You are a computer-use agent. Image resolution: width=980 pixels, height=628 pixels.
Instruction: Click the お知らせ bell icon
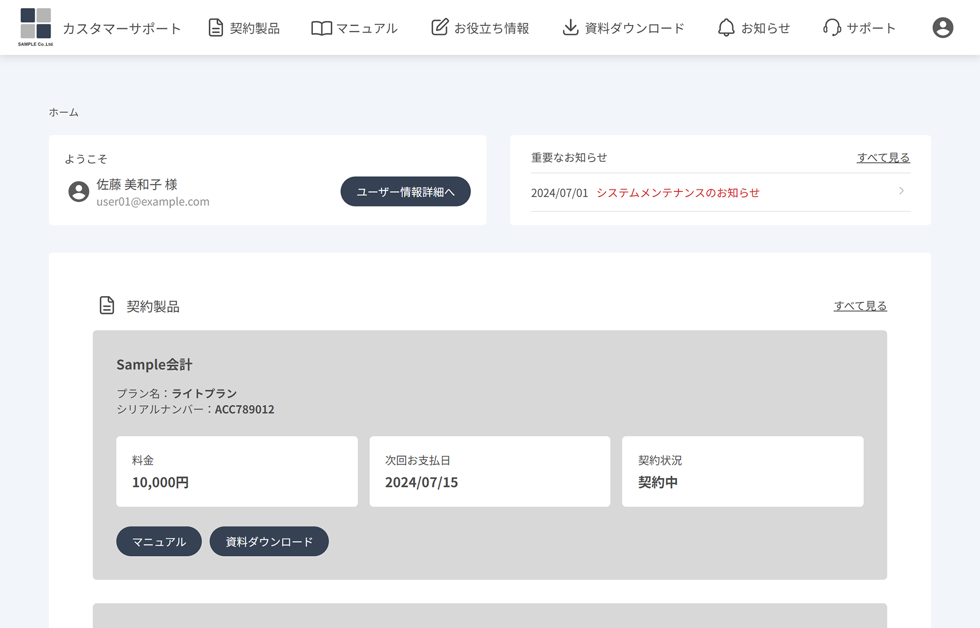coord(726,28)
